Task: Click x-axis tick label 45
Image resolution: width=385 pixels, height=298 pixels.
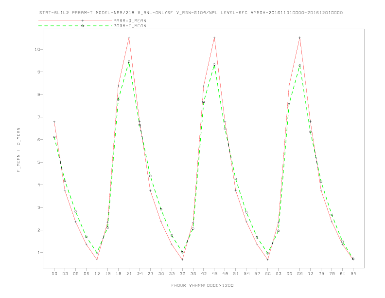Action: [214, 274]
